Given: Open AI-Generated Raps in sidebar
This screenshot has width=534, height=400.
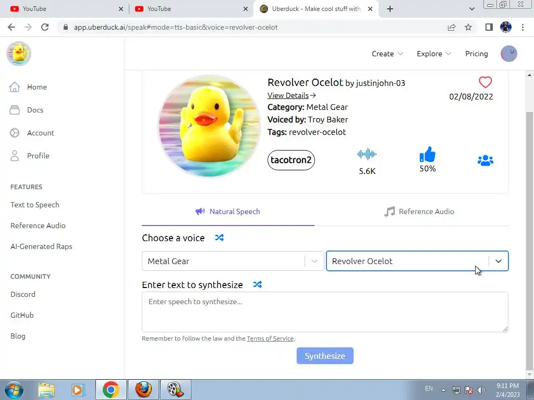Looking at the screenshot, I should click(x=41, y=246).
